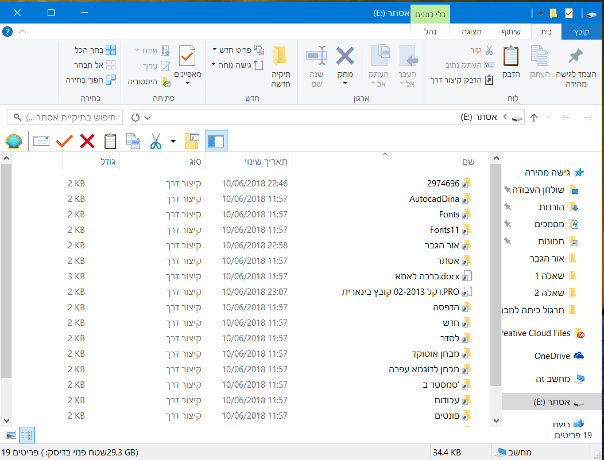Switch to large thumbnails view in status bar
Image resolution: width=604 pixels, height=460 pixels.
coord(11,435)
